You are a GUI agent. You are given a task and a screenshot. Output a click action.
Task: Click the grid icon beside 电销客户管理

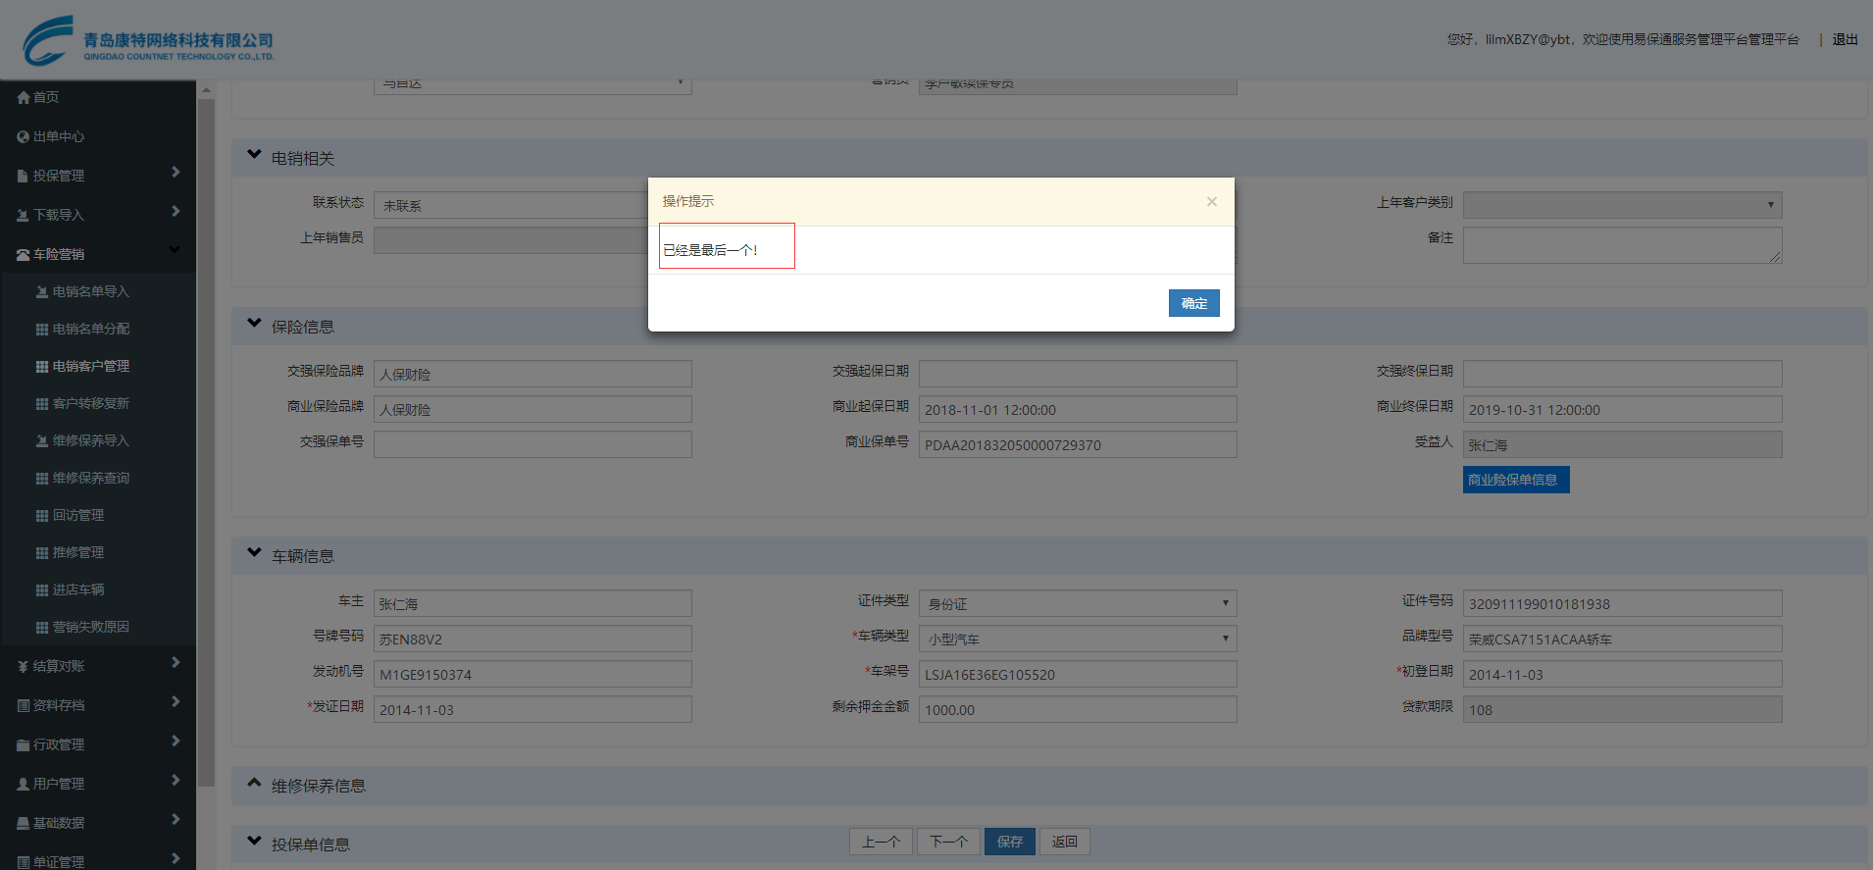coord(42,366)
